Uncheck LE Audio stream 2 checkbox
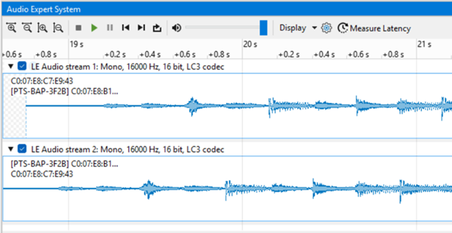 [21, 149]
